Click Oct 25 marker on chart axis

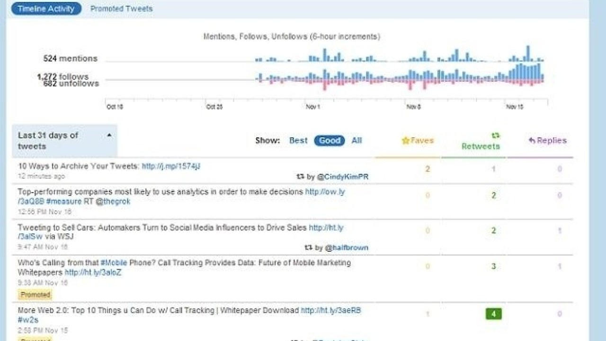(x=214, y=107)
